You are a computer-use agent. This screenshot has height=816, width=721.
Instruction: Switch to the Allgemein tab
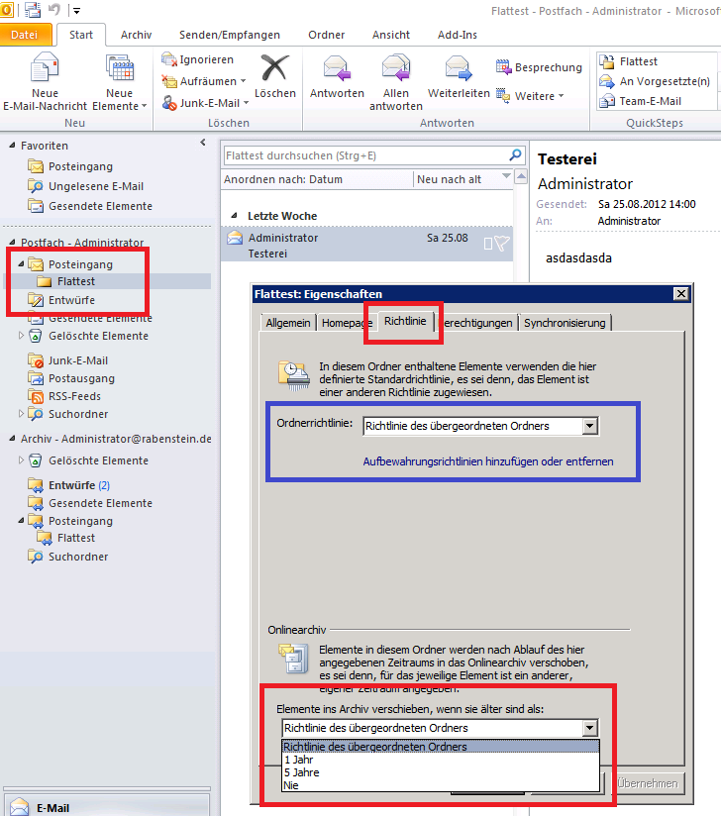click(288, 323)
